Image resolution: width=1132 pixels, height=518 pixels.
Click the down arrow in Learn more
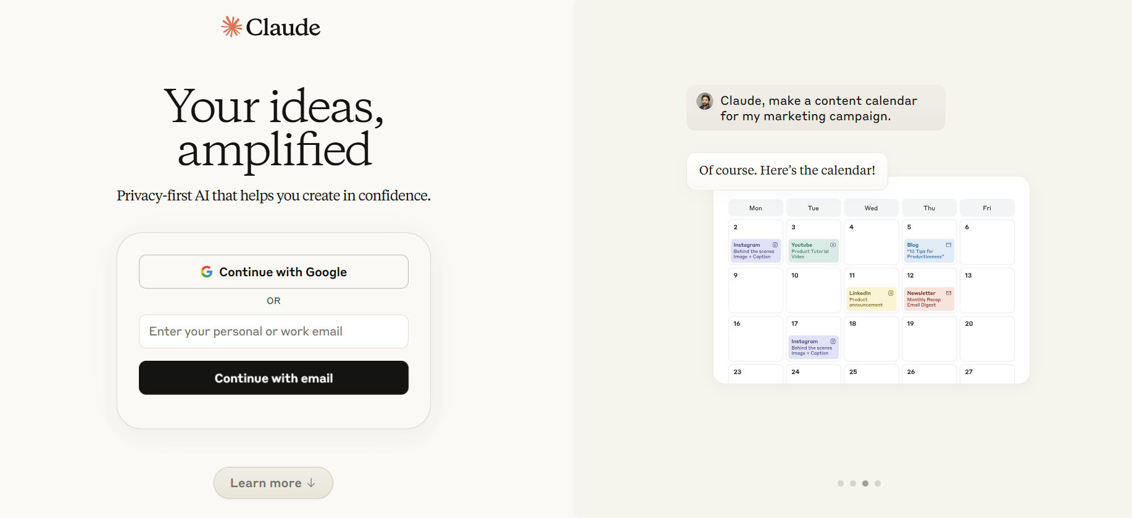pyautogui.click(x=311, y=483)
